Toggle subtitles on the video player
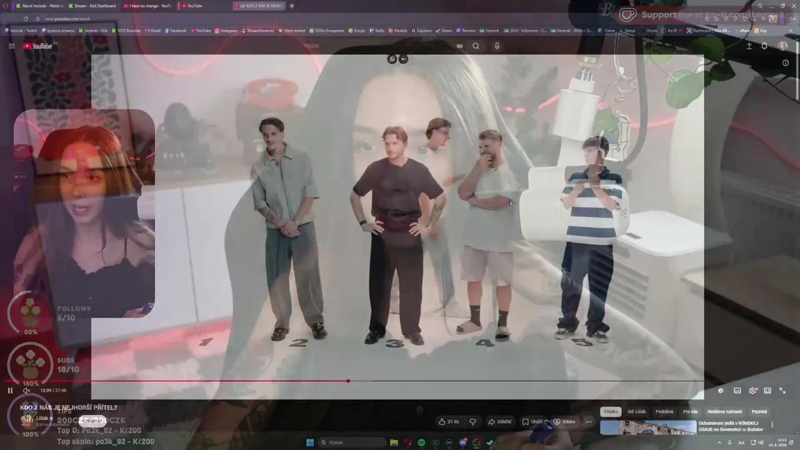Image resolution: width=800 pixels, height=450 pixels. [x=737, y=391]
